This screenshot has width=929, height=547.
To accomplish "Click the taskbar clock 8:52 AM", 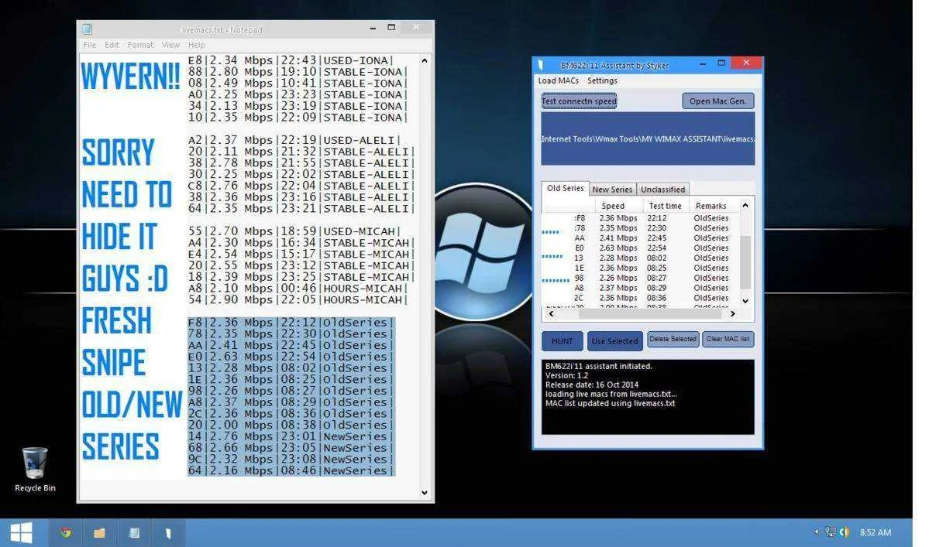I will pyautogui.click(x=875, y=532).
